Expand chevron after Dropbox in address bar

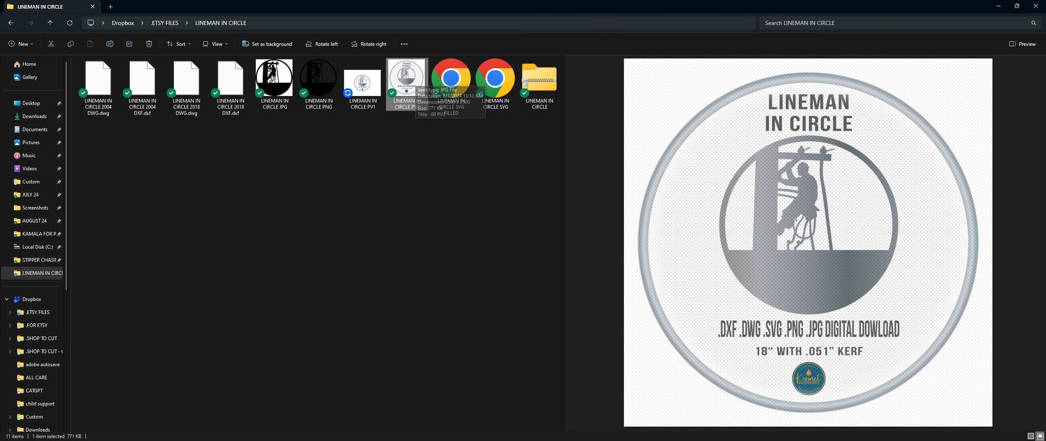(x=142, y=23)
